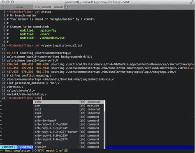Click ':let g:session_autosave' line
This screenshot has width=195, height=153.
click(33, 83)
